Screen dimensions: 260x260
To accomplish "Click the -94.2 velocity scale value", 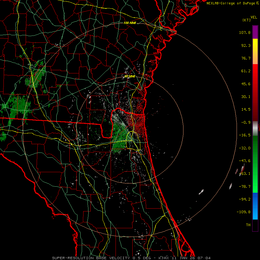I will pos(245,199).
